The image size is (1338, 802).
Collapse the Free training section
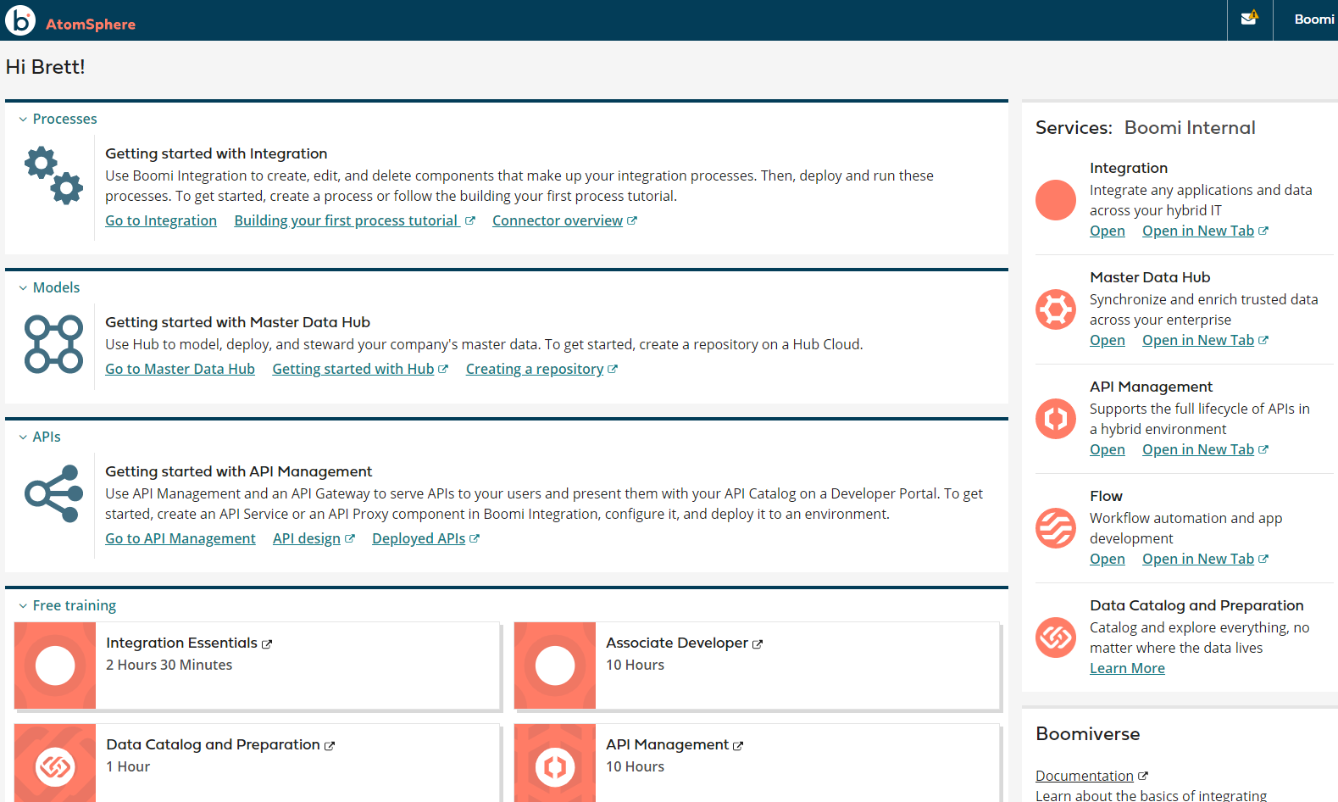[x=23, y=606]
